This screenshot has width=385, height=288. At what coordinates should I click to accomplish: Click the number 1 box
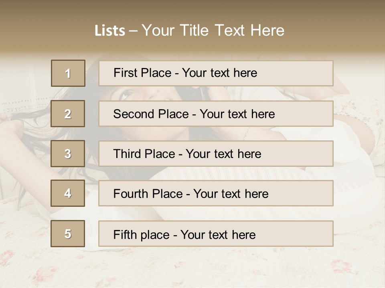pos(68,73)
